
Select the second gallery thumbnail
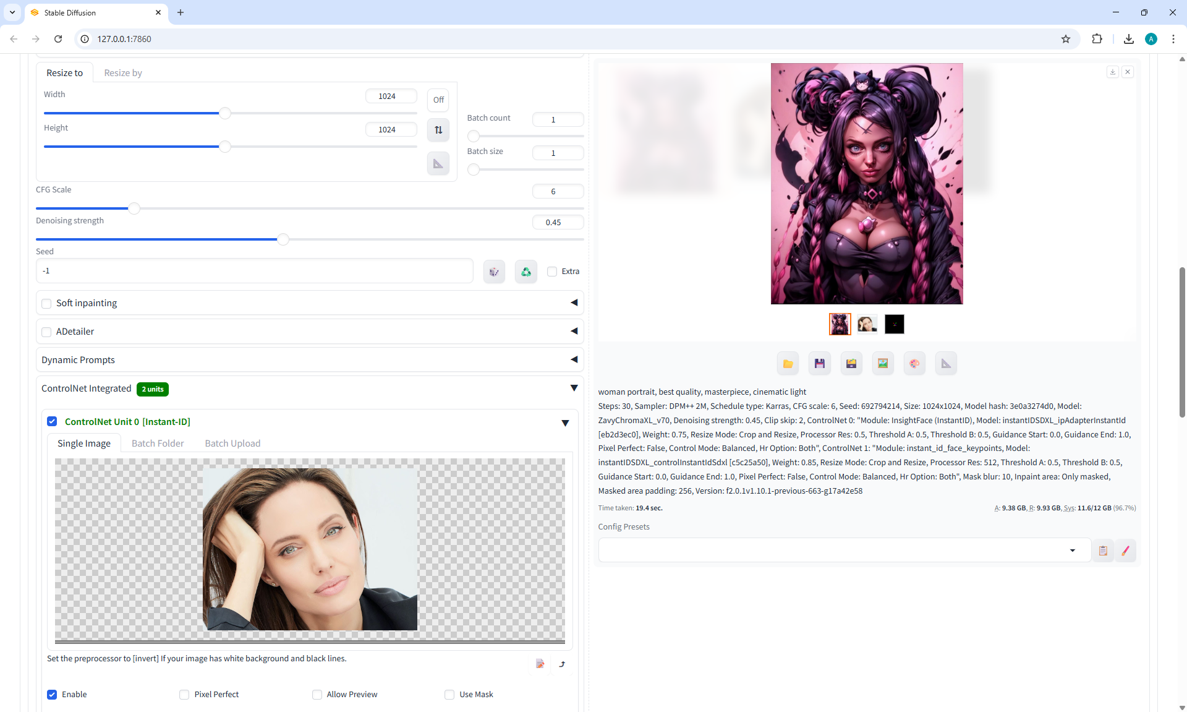(867, 324)
